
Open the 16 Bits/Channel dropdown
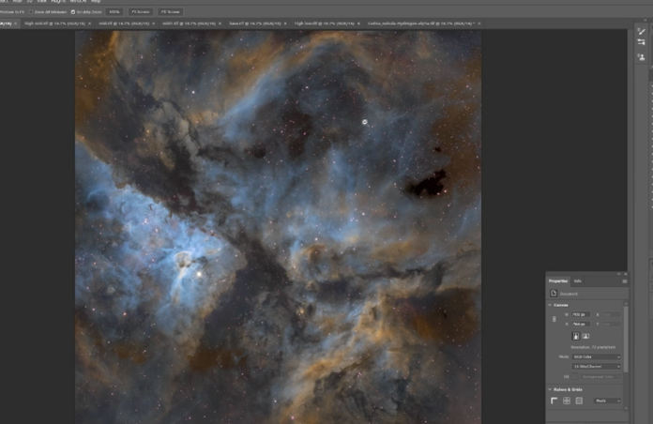point(596,367)
